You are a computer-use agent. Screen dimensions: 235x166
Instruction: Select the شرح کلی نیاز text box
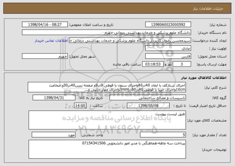(107, 87)
